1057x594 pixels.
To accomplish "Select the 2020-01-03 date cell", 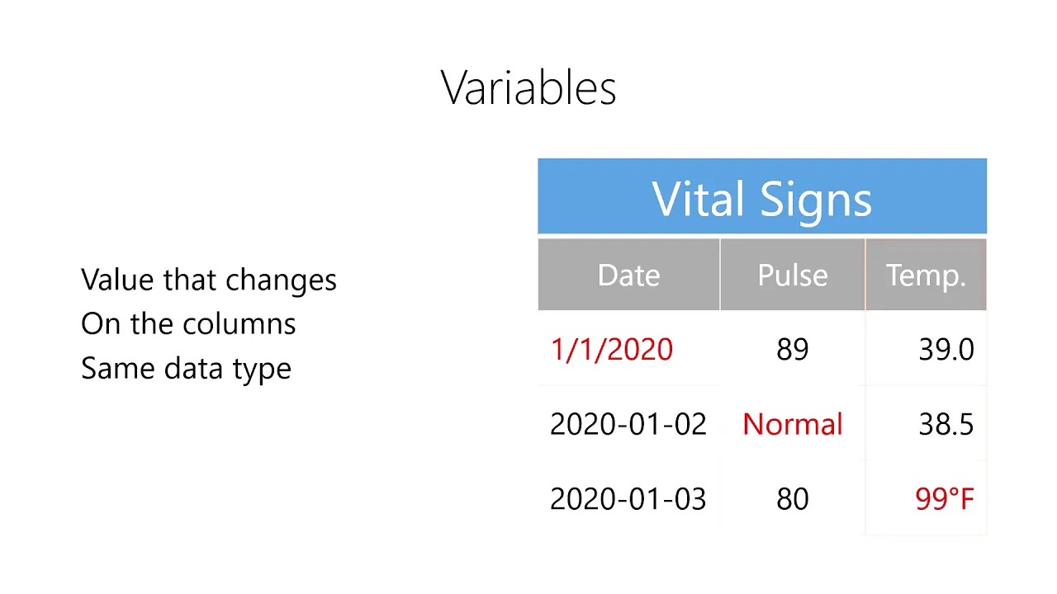I will click(628, 499).
